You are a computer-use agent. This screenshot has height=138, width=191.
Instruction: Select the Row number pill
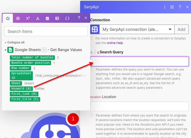pos(20,68)
